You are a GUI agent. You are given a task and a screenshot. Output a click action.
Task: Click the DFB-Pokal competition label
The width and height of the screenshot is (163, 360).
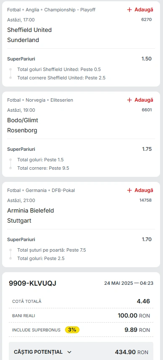[x=63, y=190]
